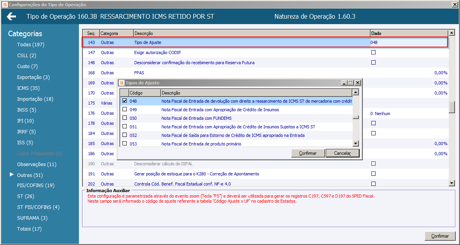Open the IRRF (5) category
460x245 pixels.
(x=26, y=131)
